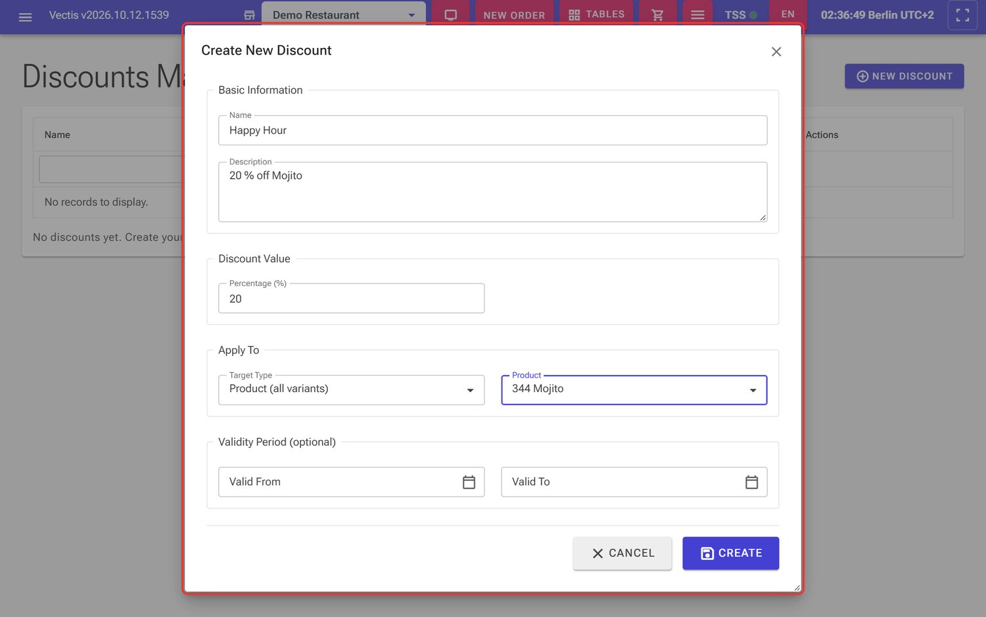
Task: Go to Tables view
Action: point(596,14)
